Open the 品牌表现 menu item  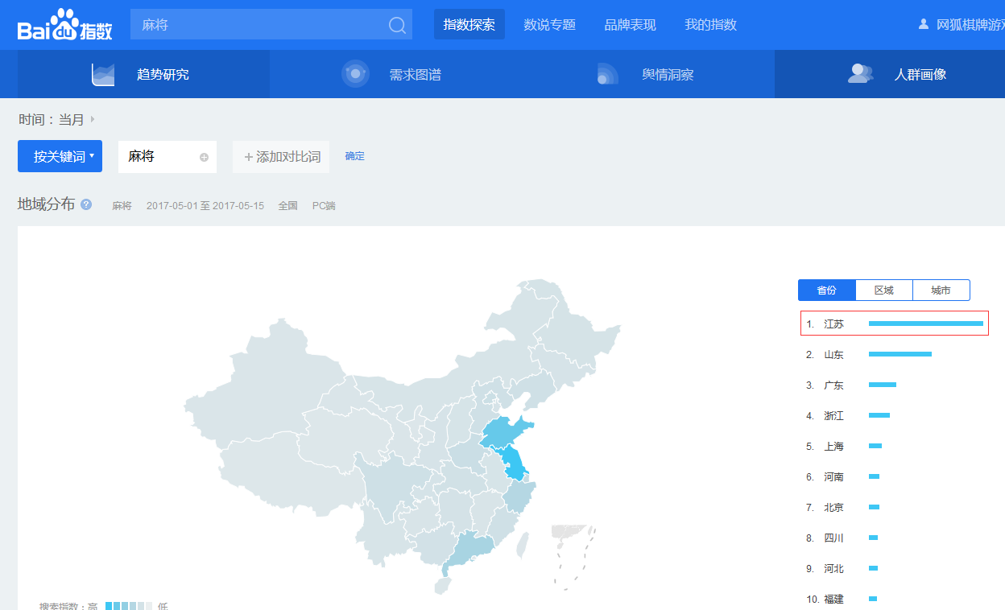tap(630, 25)
